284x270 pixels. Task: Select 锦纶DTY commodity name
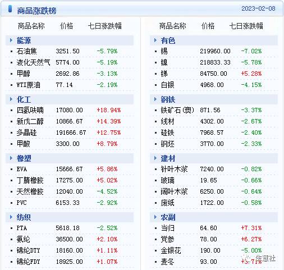coord(28,250)
